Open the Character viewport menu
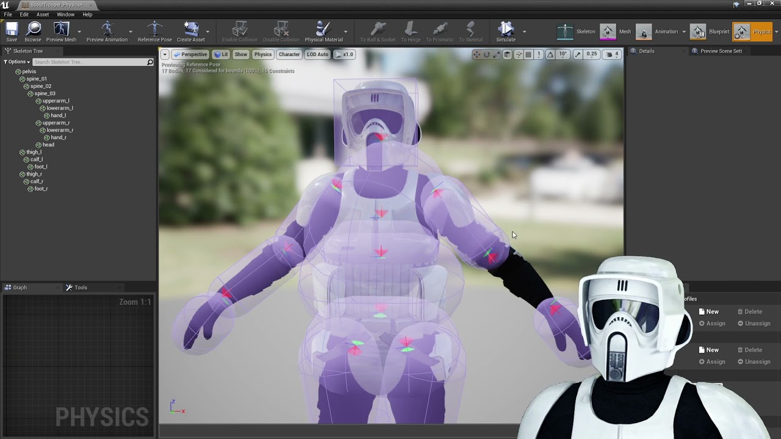Image resolution: width=781 pixels, height=439 pixels. tap(289, 54)
